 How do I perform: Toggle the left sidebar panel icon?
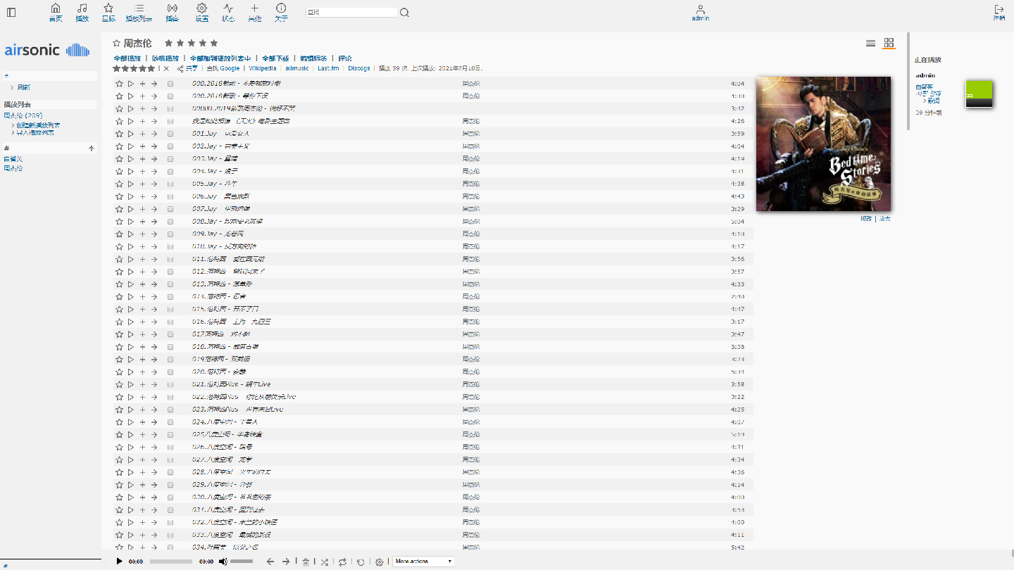[11, 13]
